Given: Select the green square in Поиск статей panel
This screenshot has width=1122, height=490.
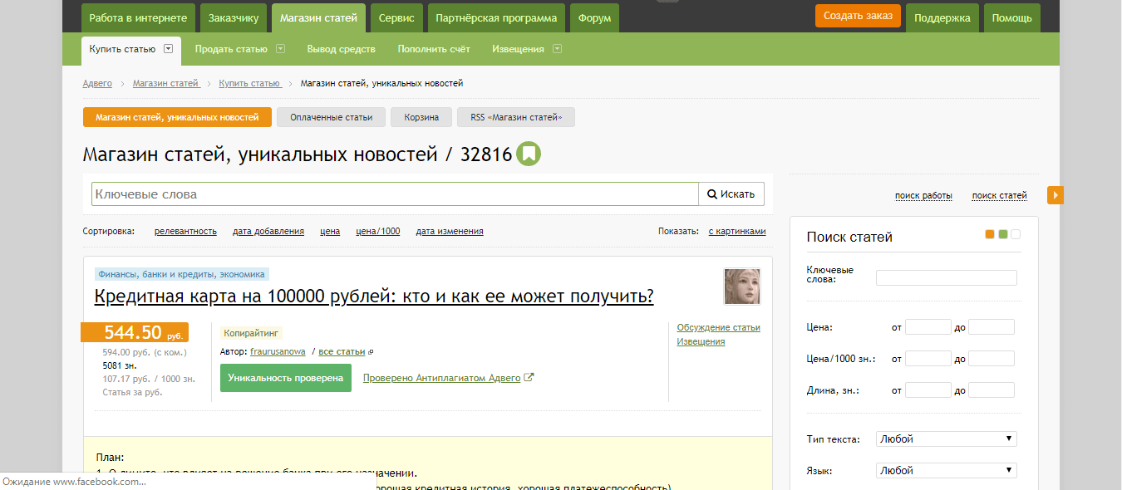Looking at the screenshot, I should [1002, 235].
